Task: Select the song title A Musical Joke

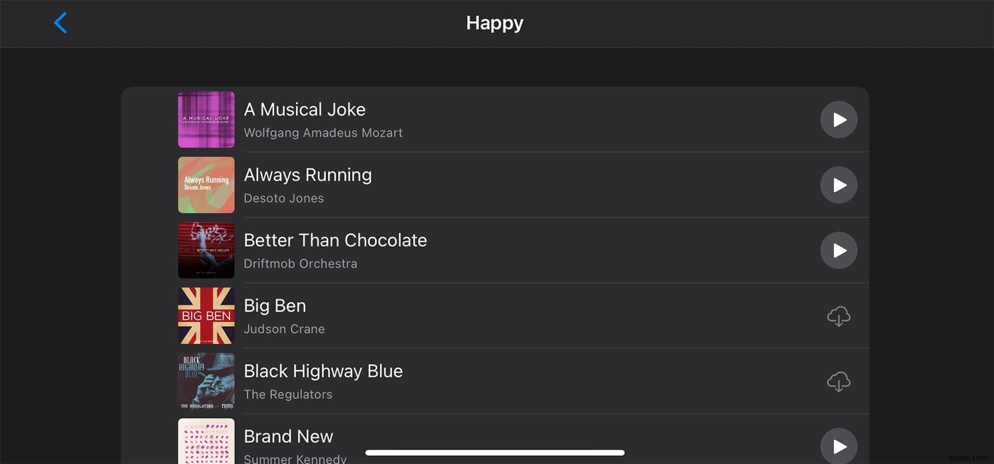Action: point(304,109)
